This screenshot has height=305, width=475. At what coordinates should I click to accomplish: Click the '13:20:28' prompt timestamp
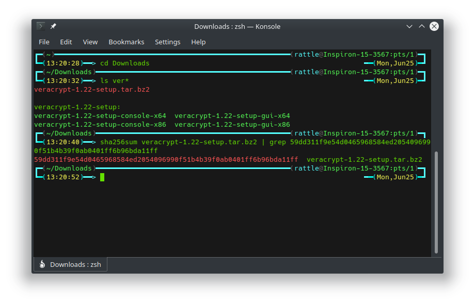(63, 63)
